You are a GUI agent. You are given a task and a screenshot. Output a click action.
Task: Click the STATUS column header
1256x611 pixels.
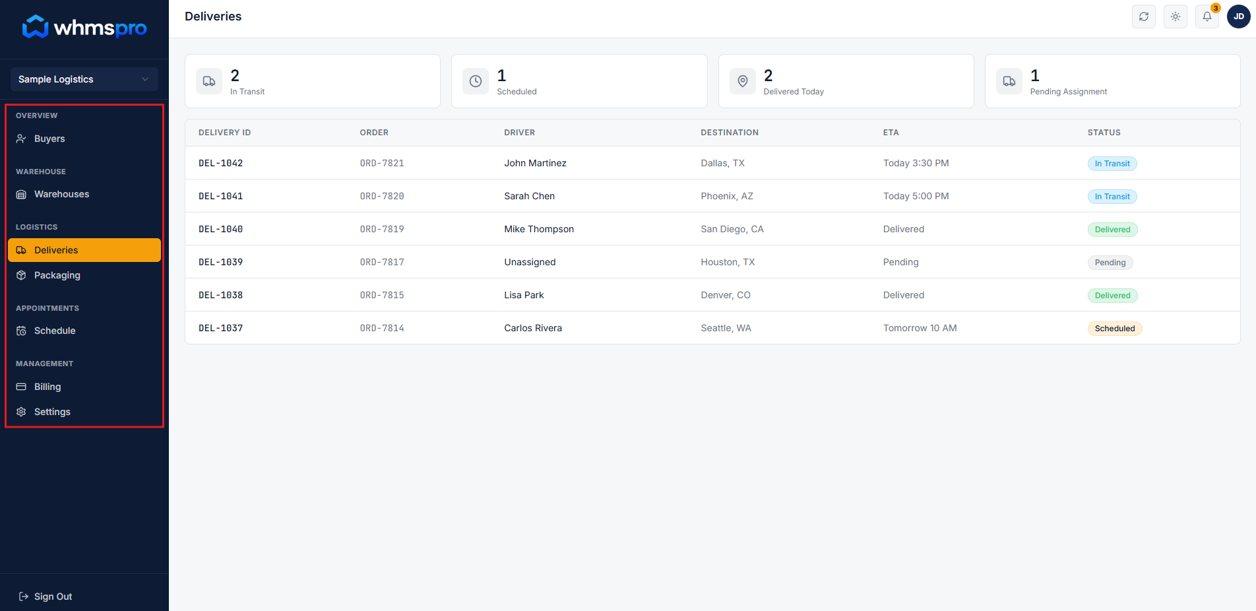1104,133
